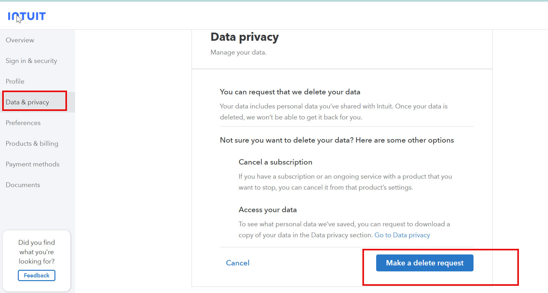Follow the Go to Data privacy link
Image resolution: width=548 pixels, height=293 pixels.
tap(402, 235)
